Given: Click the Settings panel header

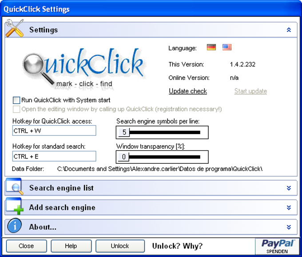Looking at the screenshot, I should (151, 30).
